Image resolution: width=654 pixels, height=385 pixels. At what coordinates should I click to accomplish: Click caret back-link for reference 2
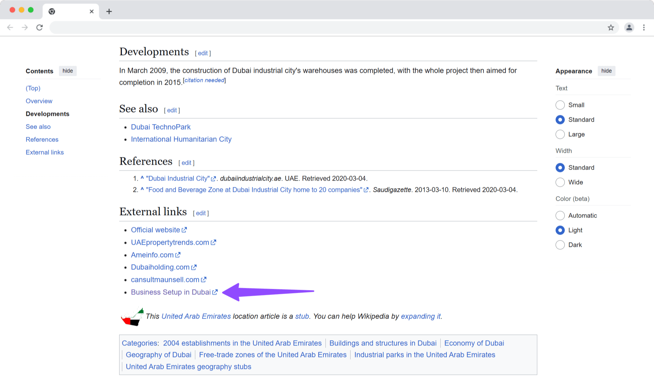[142, 189]
